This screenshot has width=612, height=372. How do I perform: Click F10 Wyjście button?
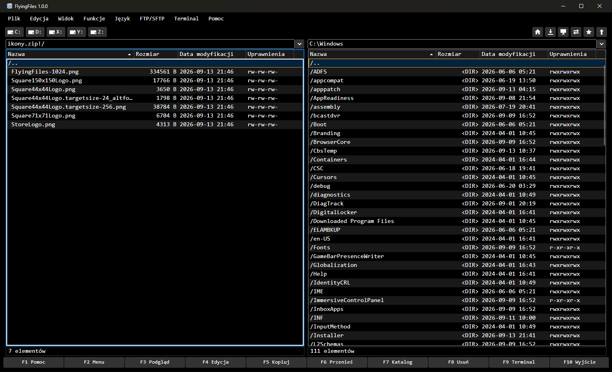580,362
